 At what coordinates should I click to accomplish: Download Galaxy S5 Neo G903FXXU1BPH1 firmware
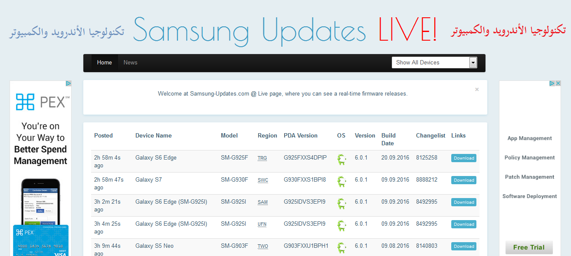pos(464,246)
